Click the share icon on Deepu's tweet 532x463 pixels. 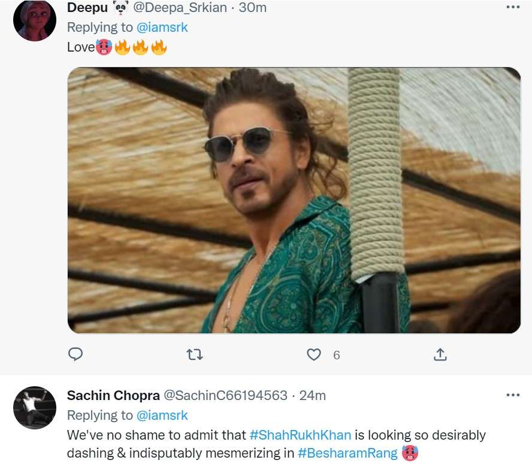pos(440,354)
